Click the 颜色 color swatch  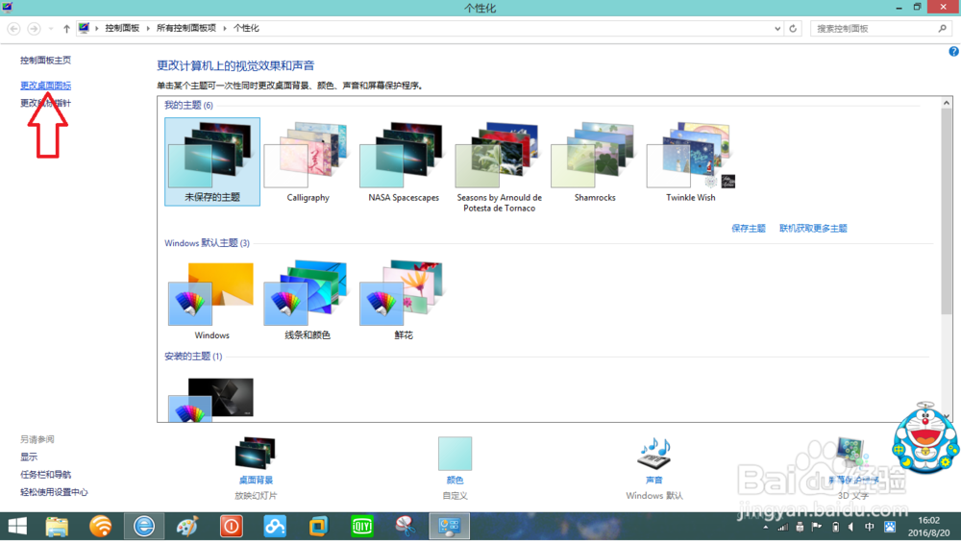(455, 454)
